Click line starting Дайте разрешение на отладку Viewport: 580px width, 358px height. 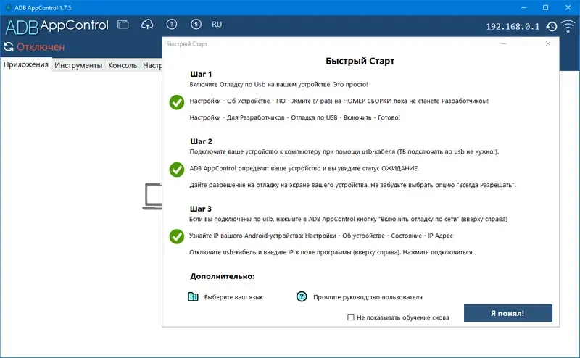(352, 185)
